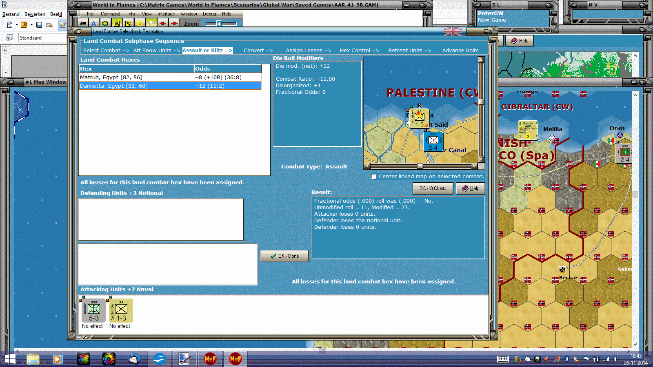Click the tank unit icon in game toolbar

83,23
